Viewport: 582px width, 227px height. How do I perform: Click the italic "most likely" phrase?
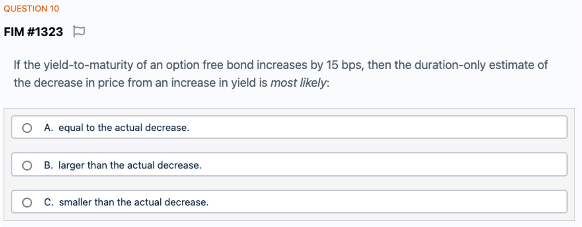coord(298,83)
